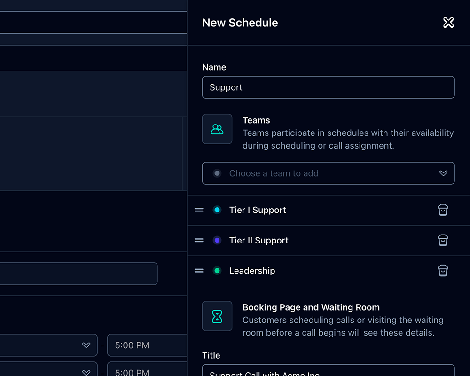Click the drag handle for Leadership
Viewport: 470px width, 376px height.
point(199,270)
